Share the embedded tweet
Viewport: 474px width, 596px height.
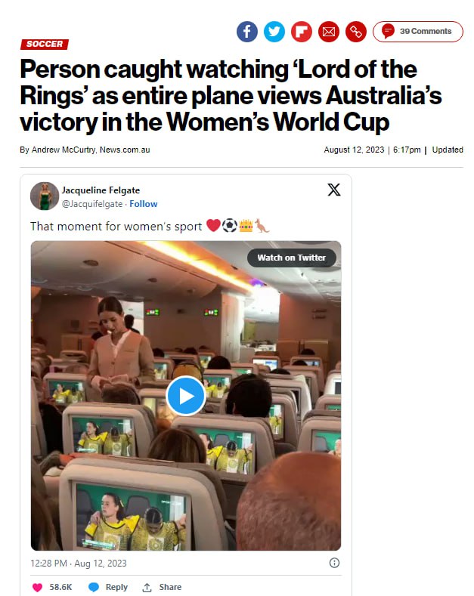click(162, 587)
